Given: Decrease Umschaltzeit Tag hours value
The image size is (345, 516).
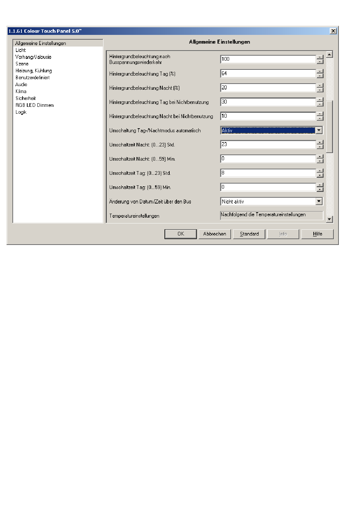Looking at the screenshot, I should tap(320, 175).
